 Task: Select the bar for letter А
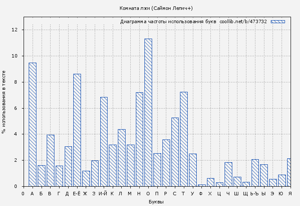coord(33,124)
